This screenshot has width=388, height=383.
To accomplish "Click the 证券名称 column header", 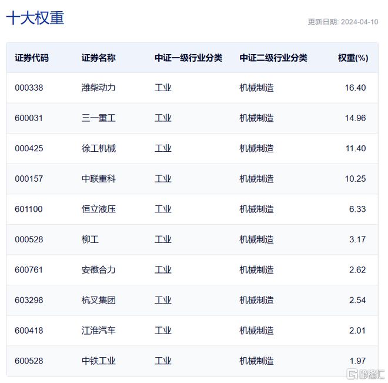I will [99, 58].
